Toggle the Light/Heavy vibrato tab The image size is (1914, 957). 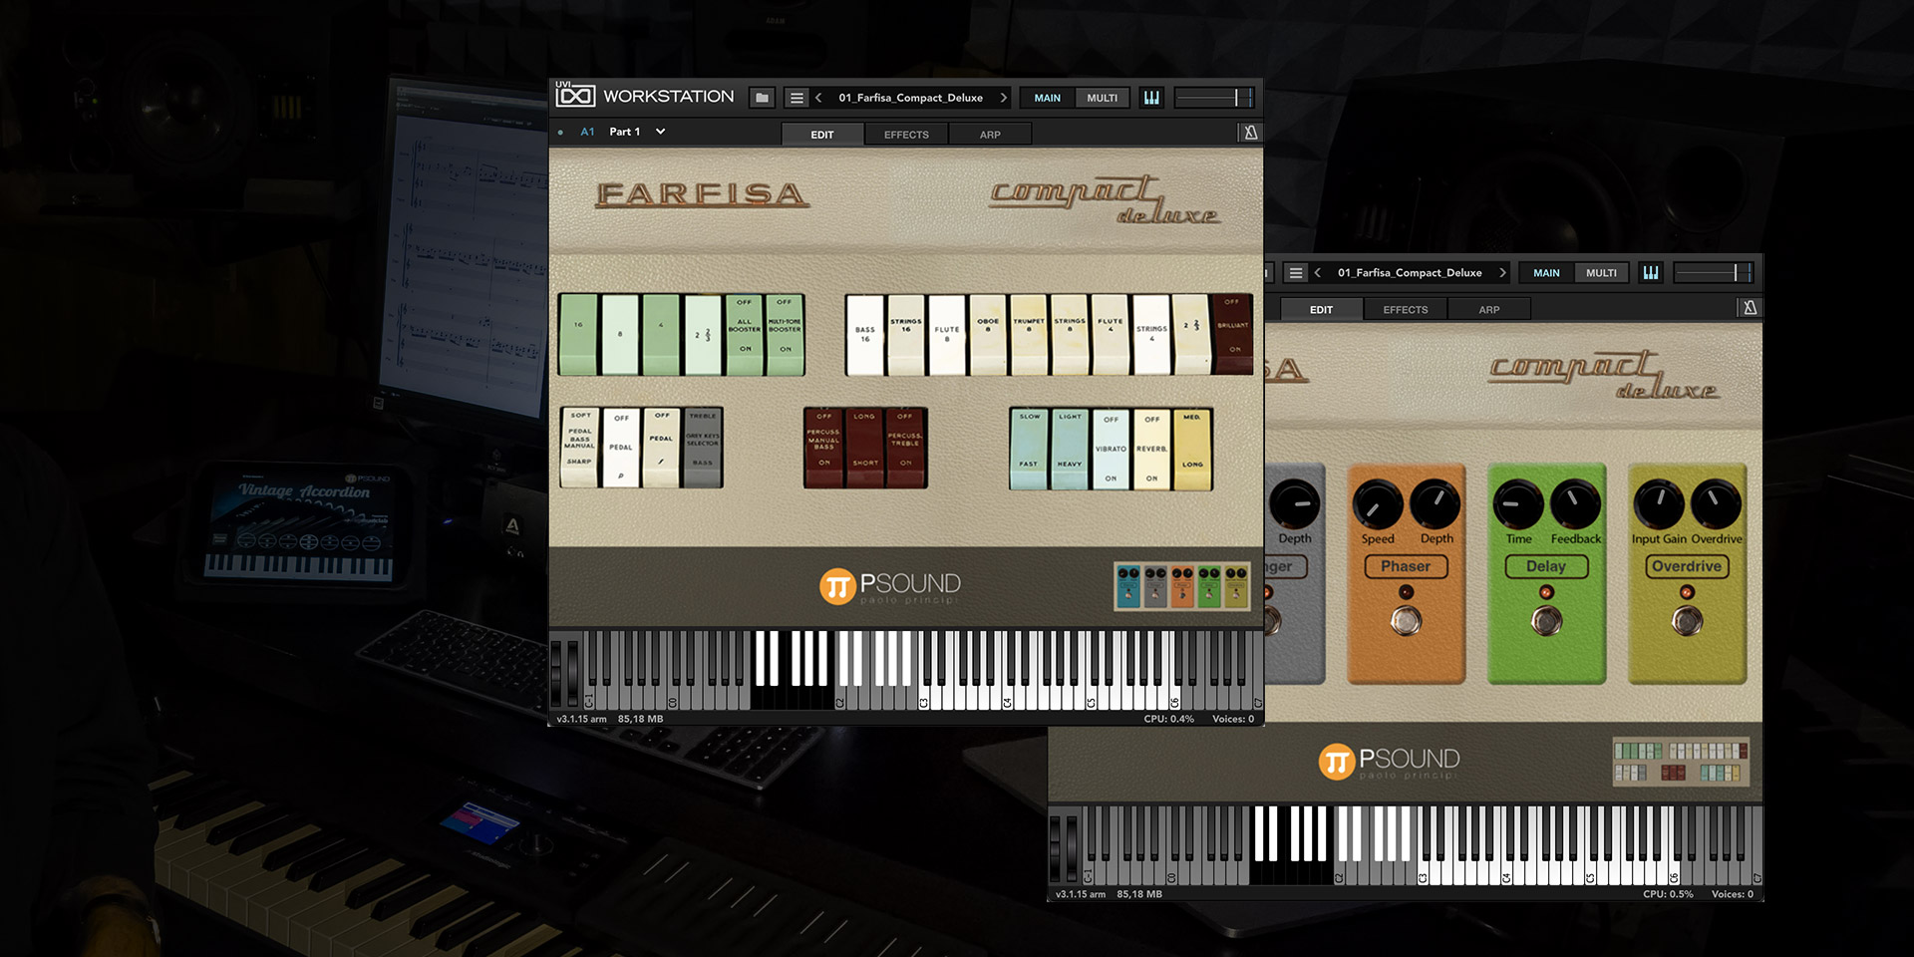tap(1070, 449)
